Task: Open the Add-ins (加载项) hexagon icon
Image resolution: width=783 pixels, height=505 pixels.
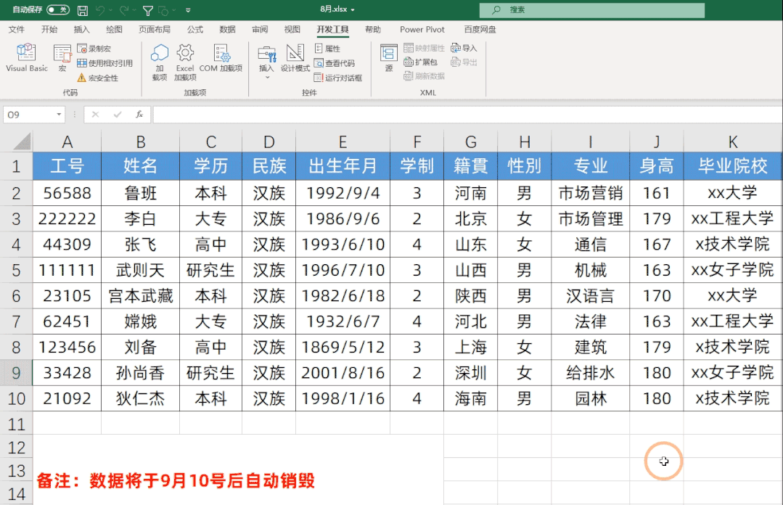Action: click(160, 62)
